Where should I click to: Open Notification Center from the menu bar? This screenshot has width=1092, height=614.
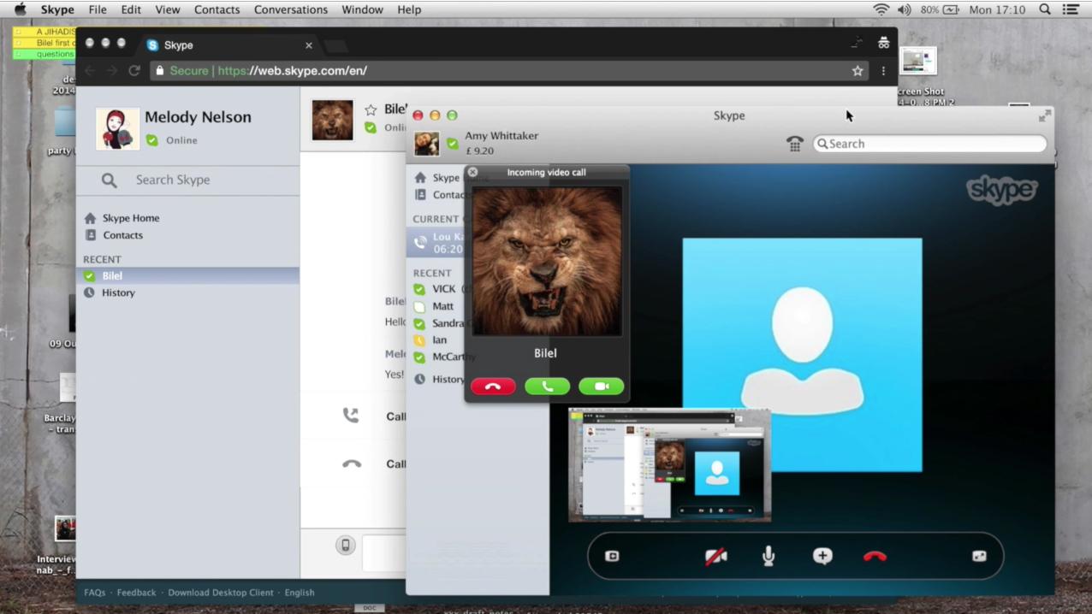(x=1070, y=9)
